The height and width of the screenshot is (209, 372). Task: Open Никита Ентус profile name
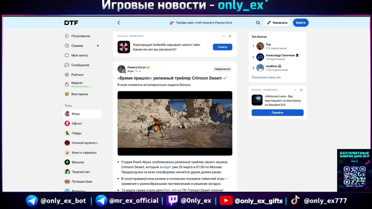pos(137,67)
